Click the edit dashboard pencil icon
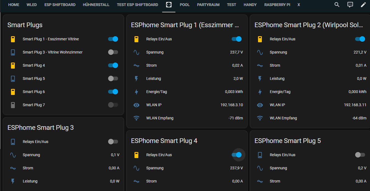 point(363,5)
